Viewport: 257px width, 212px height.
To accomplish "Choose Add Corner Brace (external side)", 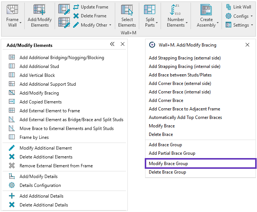I will coord(180,83).
